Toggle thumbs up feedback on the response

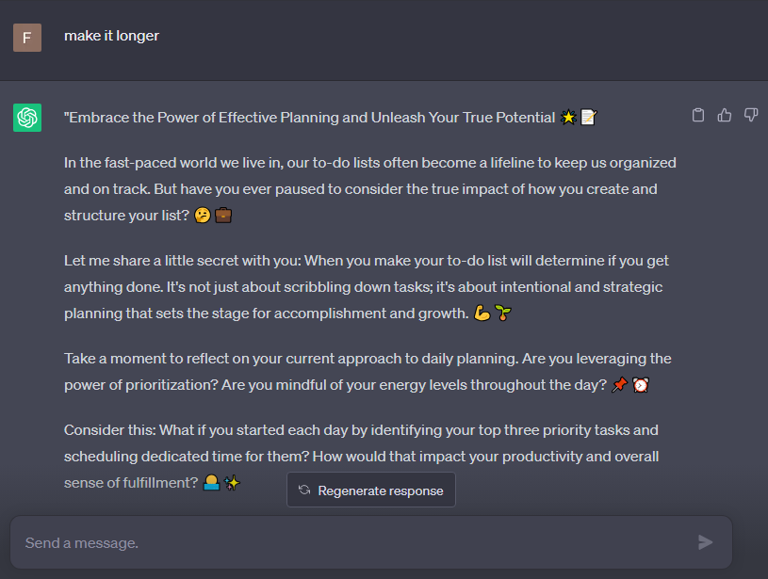[x=724, y=114]
